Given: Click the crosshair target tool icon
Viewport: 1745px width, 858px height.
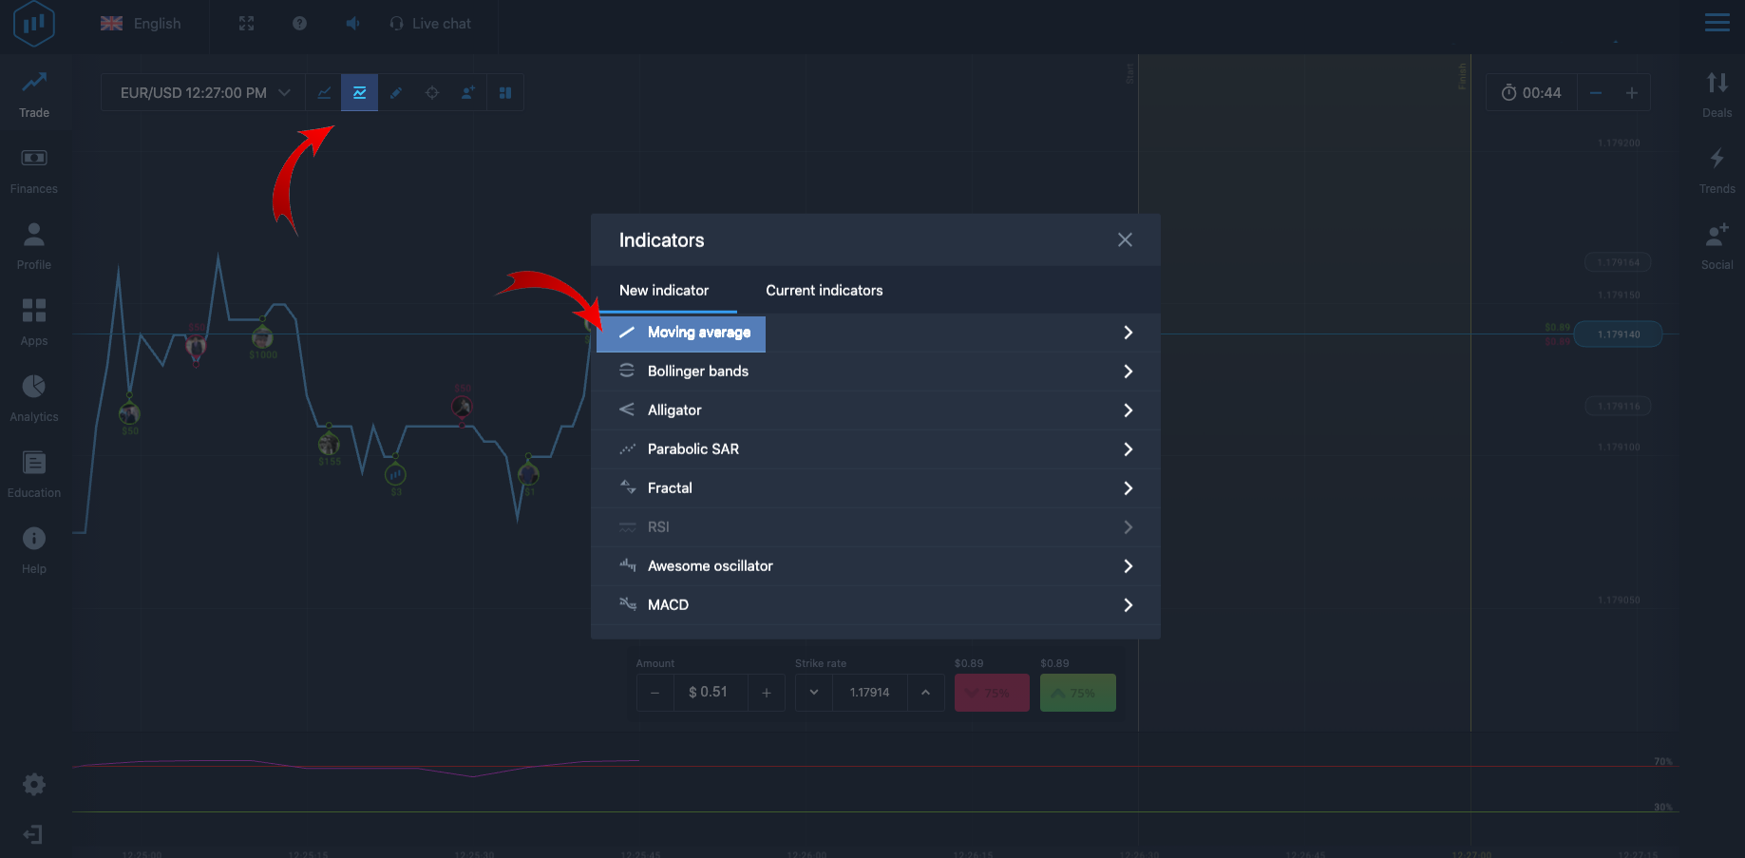Looking at the screenshot, I should click(432, 93).
